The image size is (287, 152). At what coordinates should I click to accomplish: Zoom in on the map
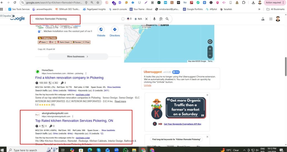pyautogui.click(x=210, y=49)
